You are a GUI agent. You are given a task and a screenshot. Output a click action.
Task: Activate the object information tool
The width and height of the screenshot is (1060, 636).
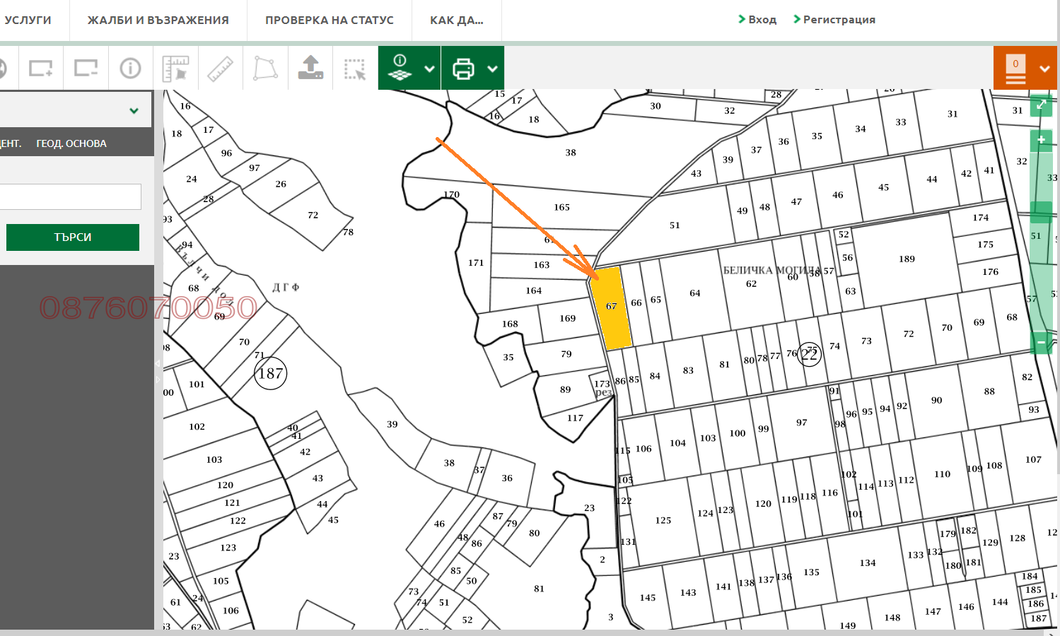click(130, 69)
